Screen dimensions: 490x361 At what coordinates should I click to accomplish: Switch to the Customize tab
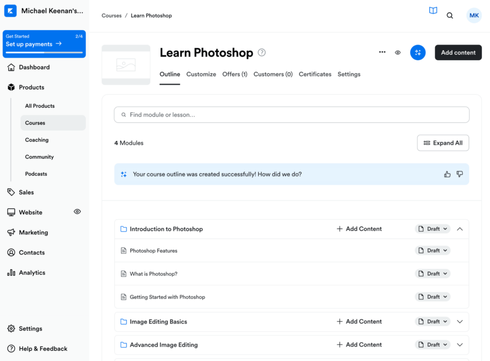tap(201, 74)
